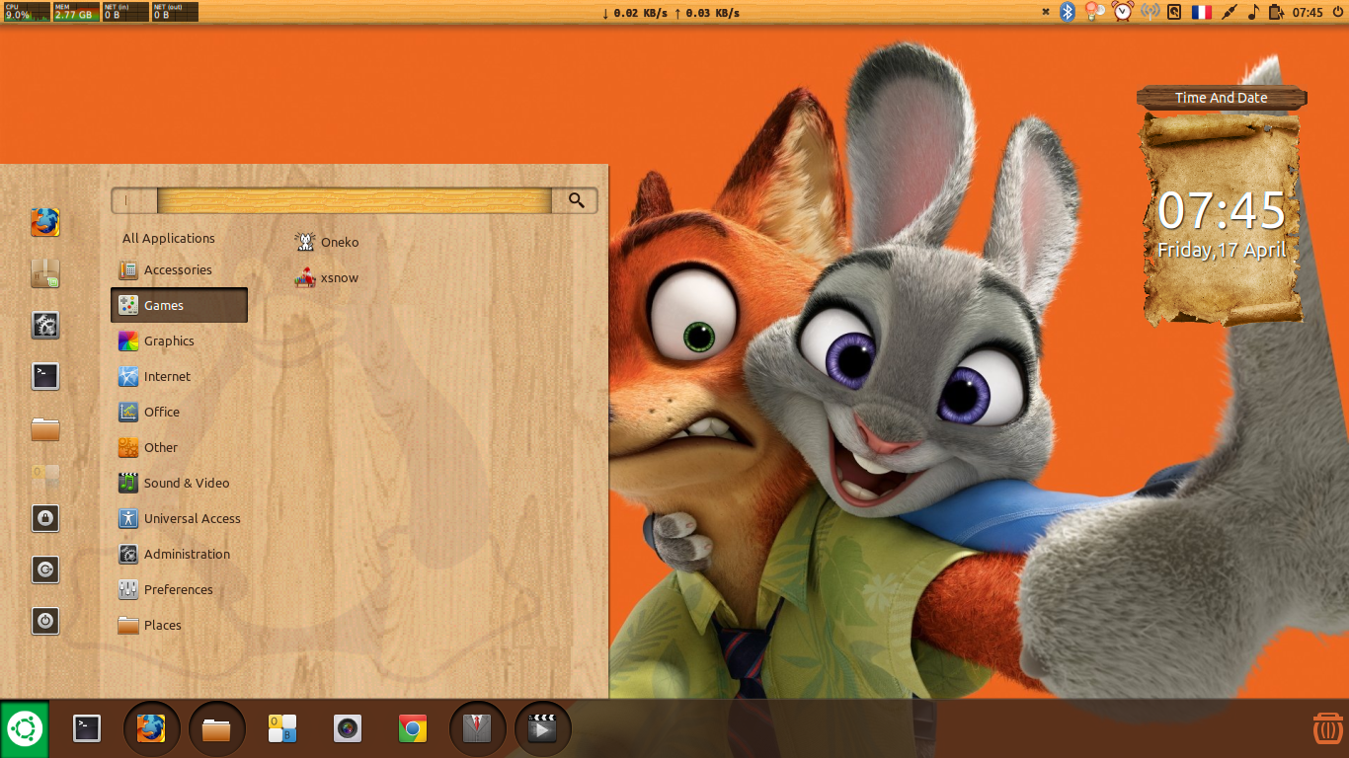This screenshot has width=1349, height=758.
Task: Click the 07:45 desklet clock
Action: (1222, 210)
